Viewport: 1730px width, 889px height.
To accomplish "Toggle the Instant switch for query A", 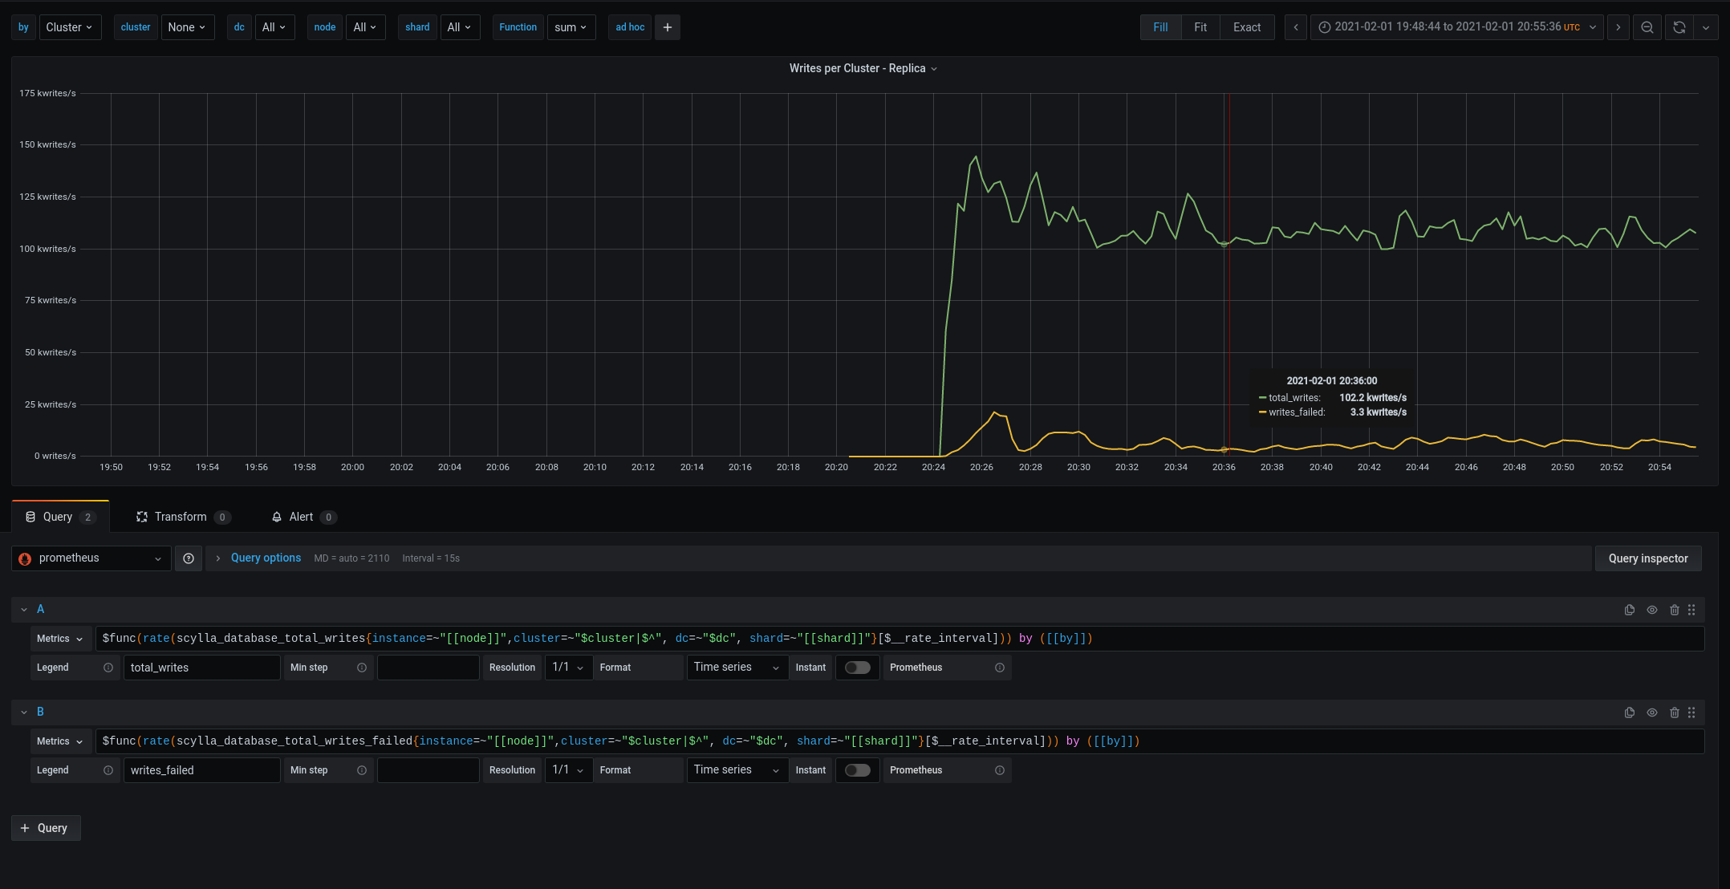I will [x=857, y=668].
